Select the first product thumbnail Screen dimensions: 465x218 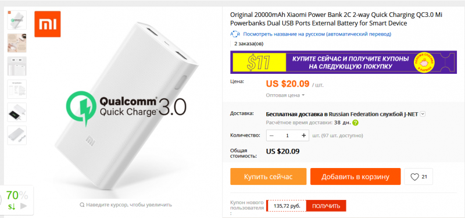(x=17, y=20)
